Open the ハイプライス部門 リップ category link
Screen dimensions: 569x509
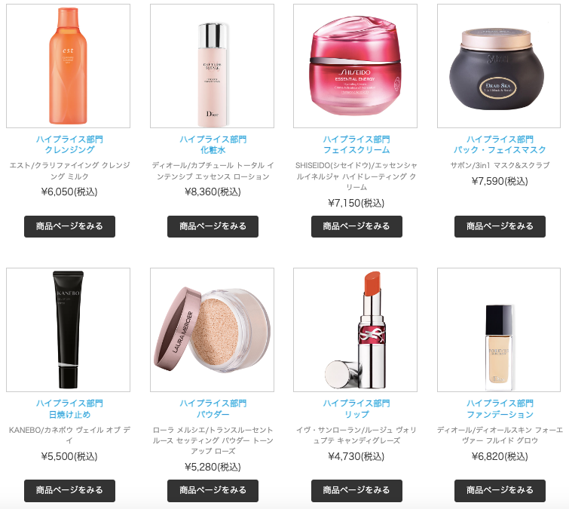coord(356,409)
